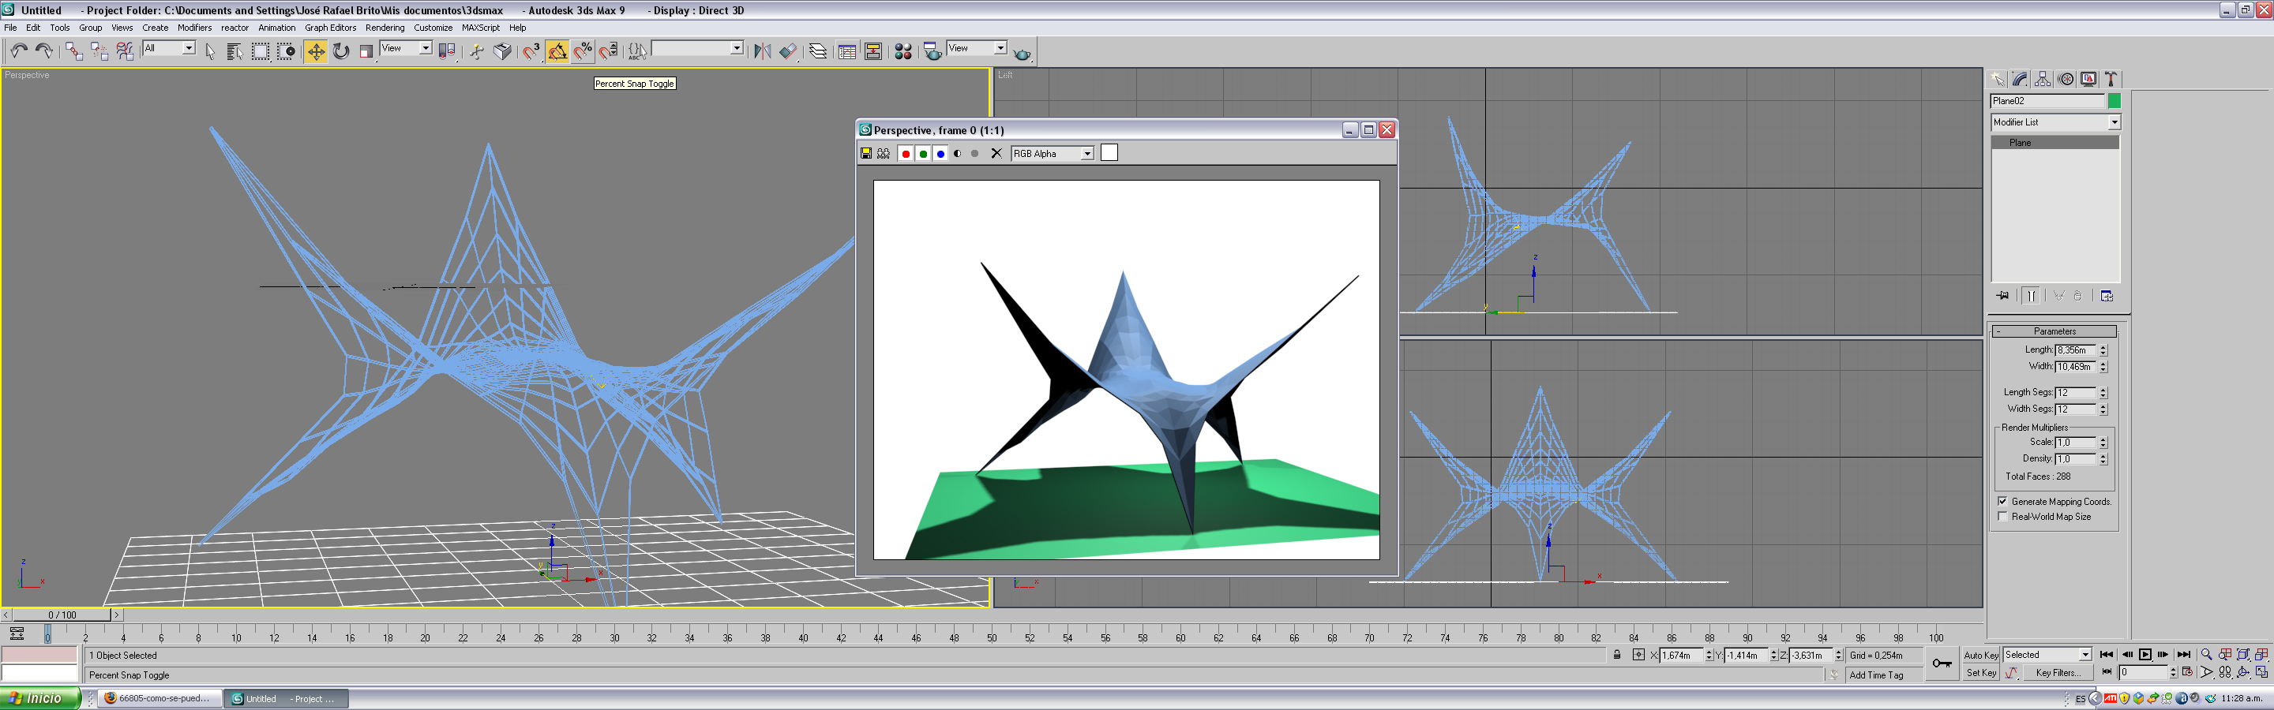
Task: Open the Rendering menu
Action: 385,28
